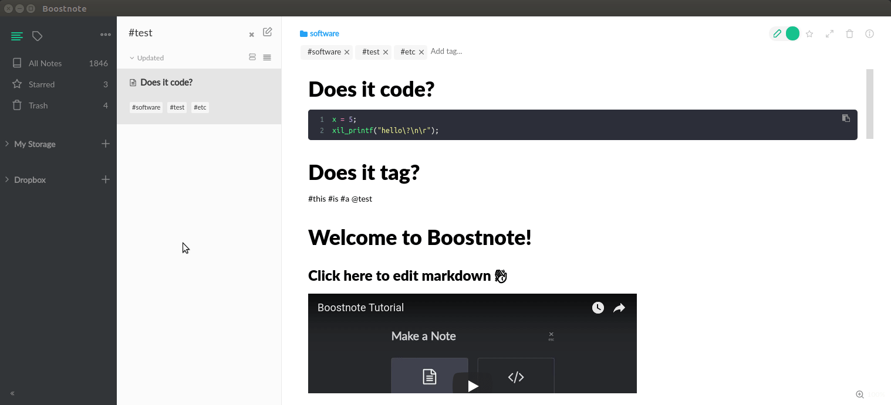Open the sidebar options menu (three dots)
Screen dimensions: 891x405
[106, 35]
